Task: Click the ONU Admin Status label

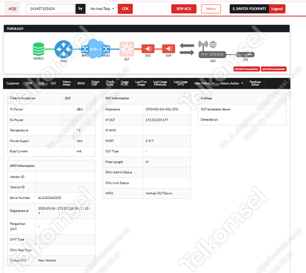Action: 119,172
